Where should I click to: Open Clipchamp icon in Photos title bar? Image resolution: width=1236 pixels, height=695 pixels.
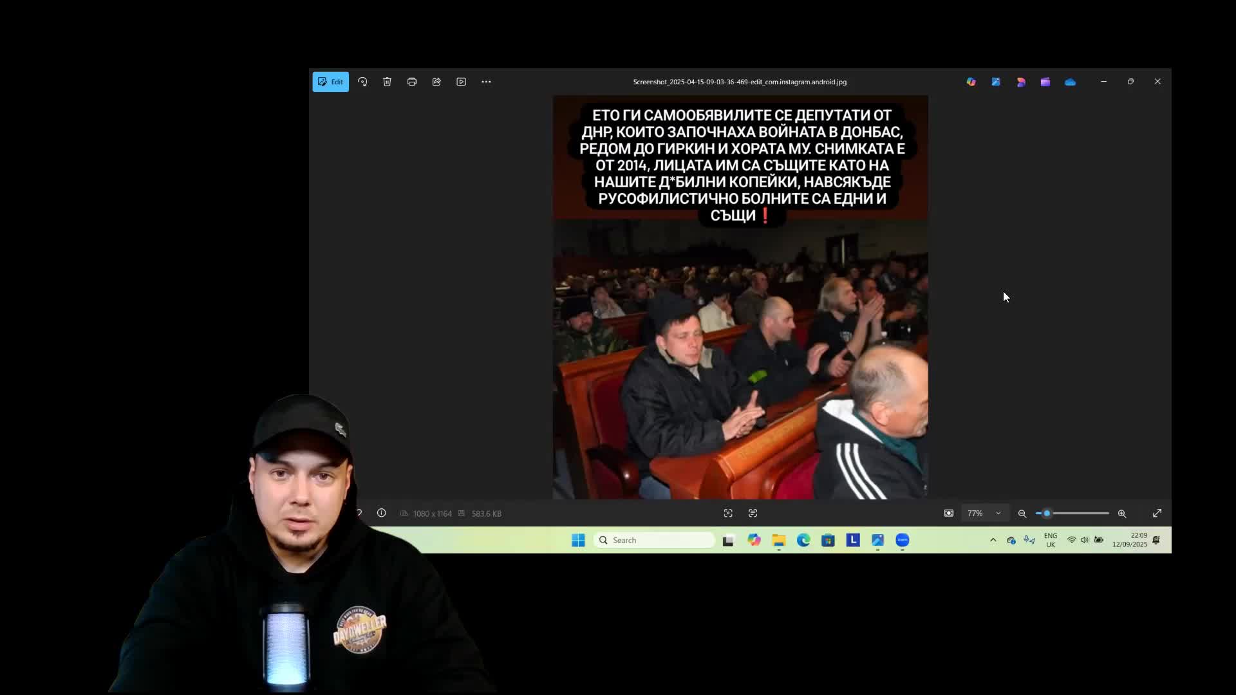pyautogui.click(x=1045, y=82)
